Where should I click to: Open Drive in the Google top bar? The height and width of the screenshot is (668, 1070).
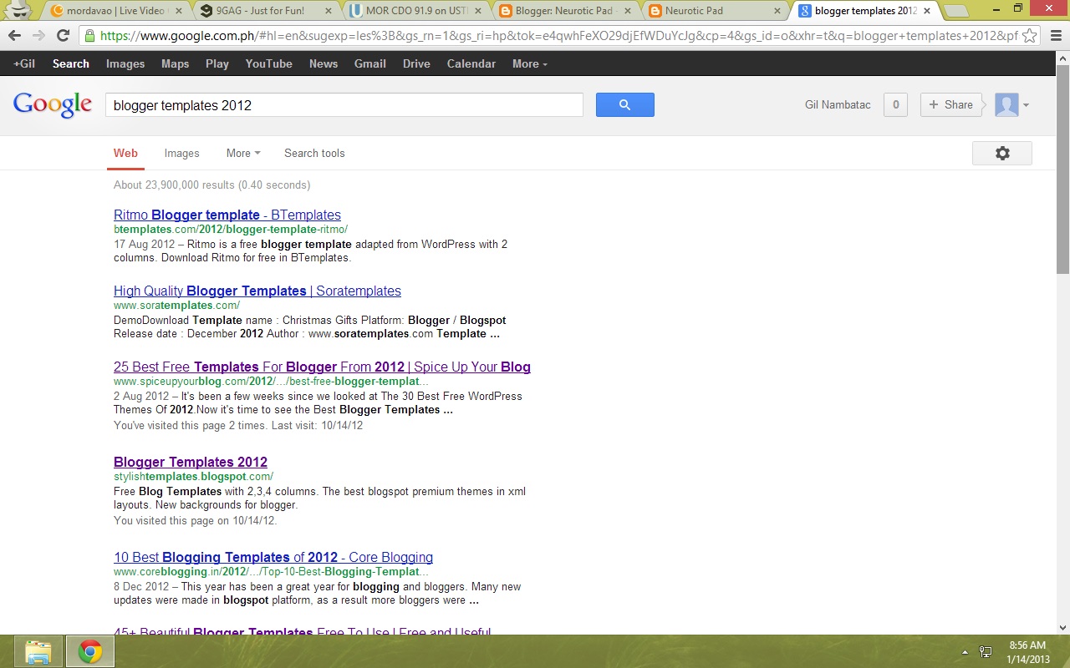coord(416,63)
